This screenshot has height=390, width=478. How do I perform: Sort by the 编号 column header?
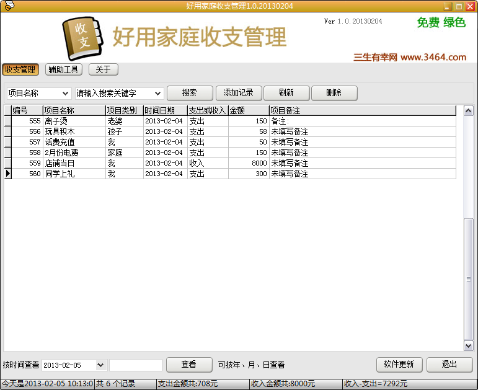click(27, 110)
